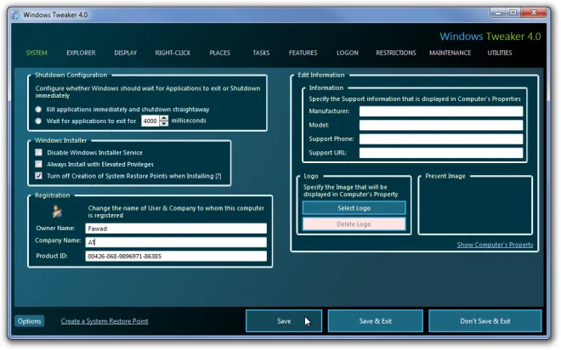The image size is (561, 350).
Task: Click the Manufacturer input field
Action: [441, 111]
